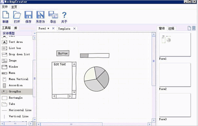This screenshot has height=126, width=198.
Task: Select the Accordion tool
Action: (x=16, y=86)
